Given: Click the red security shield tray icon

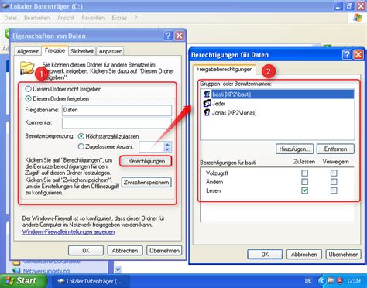Looking at the screenshot, I should coord(340,281).
